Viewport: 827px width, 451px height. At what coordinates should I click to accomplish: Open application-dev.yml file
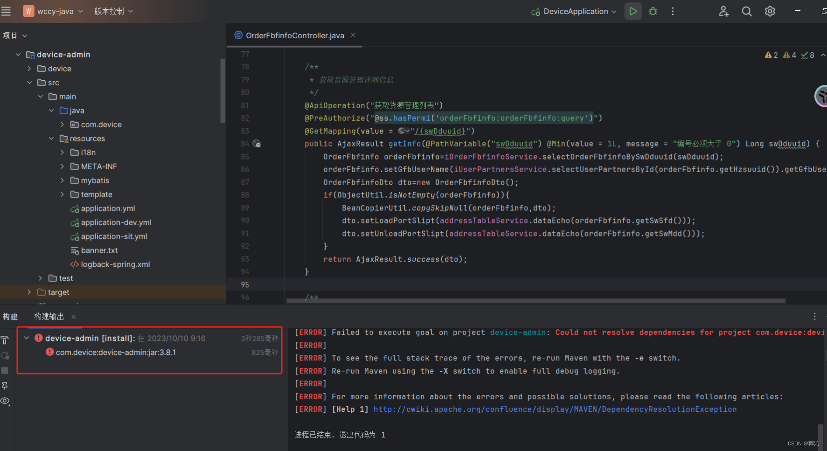pos(111,222)
